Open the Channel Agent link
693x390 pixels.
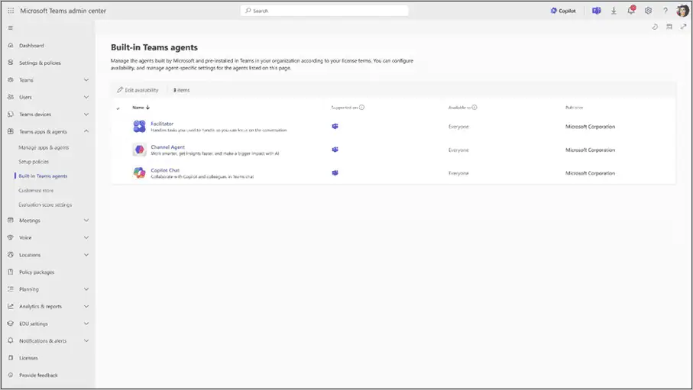[167, 147]
